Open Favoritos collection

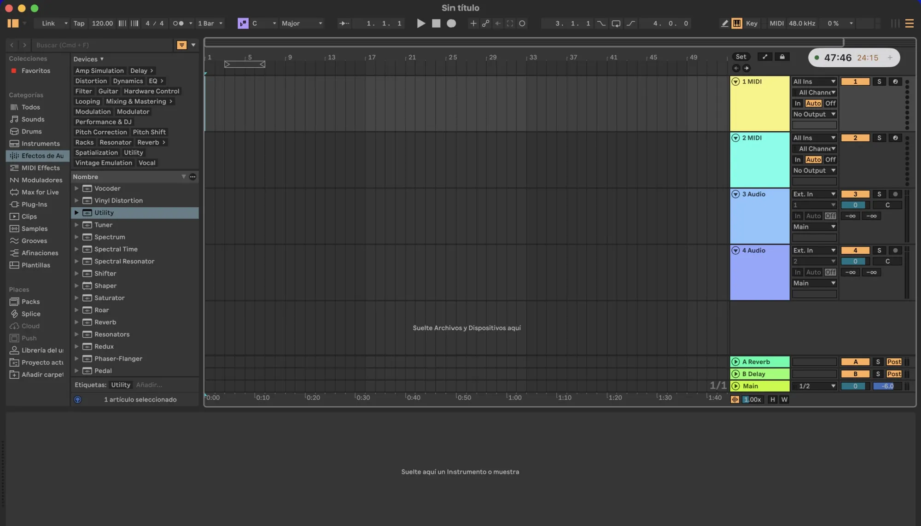point(35,71)
